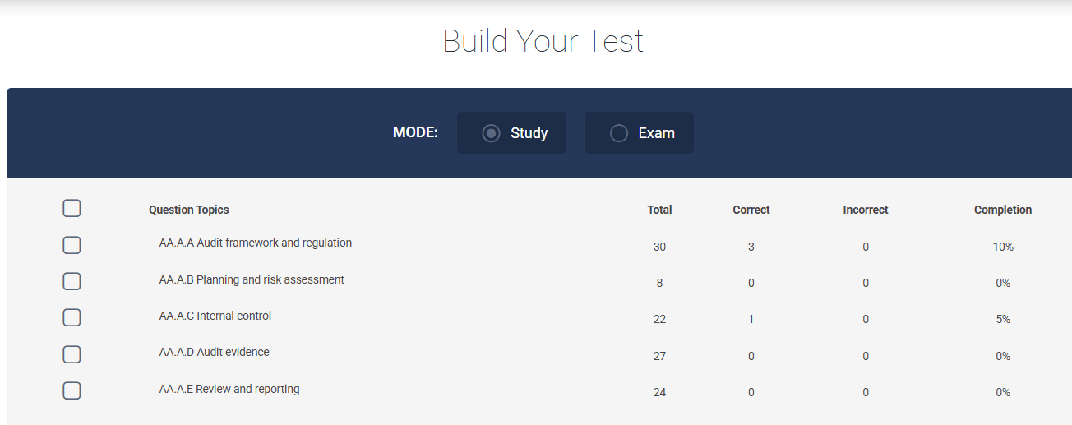Click the Correct column header
1072x425 pixels.
[751, 210]
